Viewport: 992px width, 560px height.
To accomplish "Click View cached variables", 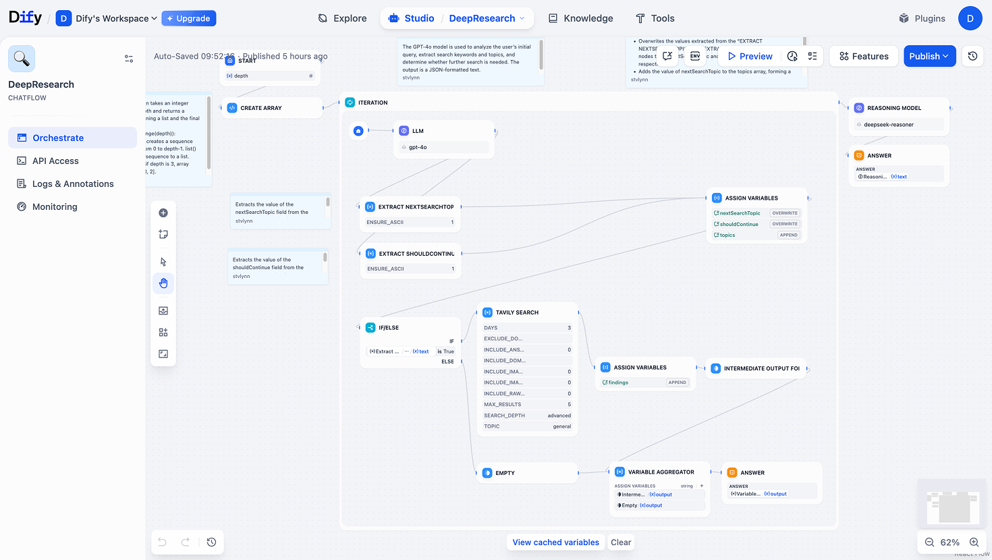I will click(555, 542).
